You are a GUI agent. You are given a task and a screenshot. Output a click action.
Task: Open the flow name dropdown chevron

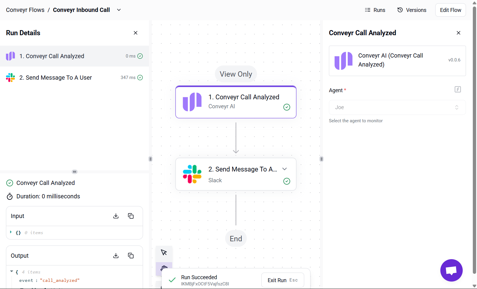[x=119, y=10]
